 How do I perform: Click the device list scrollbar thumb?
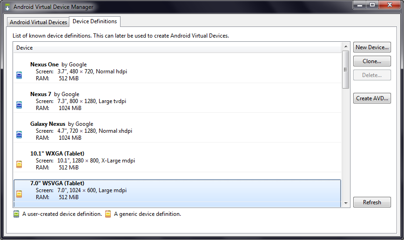pos(345,70)
